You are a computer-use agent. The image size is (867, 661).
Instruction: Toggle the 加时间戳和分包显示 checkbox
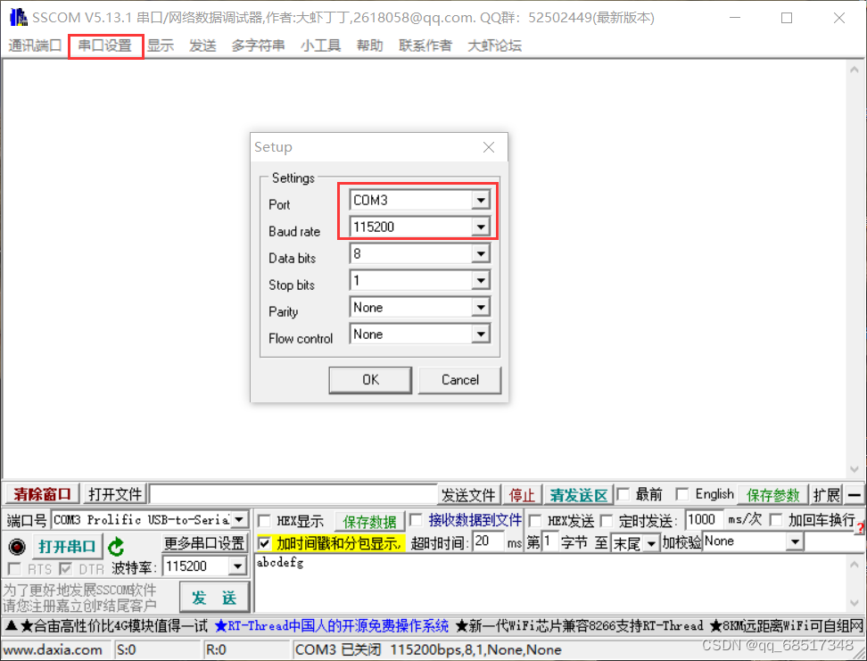265,541
